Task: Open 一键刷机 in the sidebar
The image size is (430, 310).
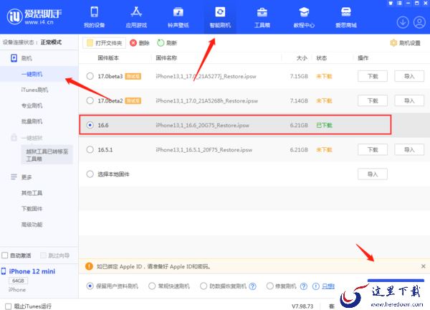Action: 32,74
